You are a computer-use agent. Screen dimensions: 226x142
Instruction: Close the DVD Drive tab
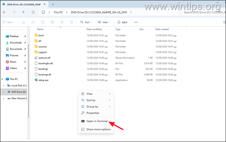click(44, 4)
